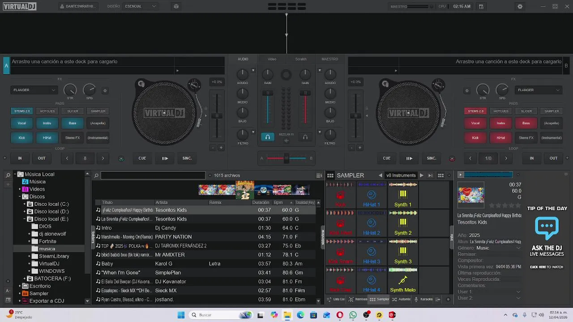Click deck B play/pause button
Screen dimensions: 573x322
point(409,158)
